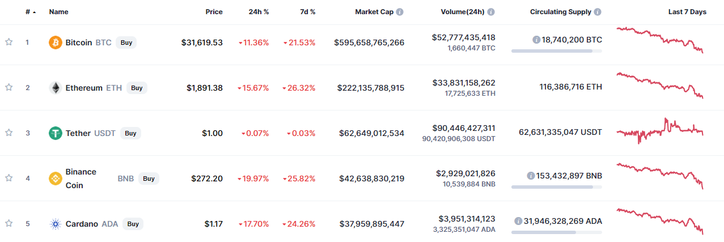This screenshot has height=242, width=724.
Task: Click the 7d % column header
Action: click(x=306, y=12)
